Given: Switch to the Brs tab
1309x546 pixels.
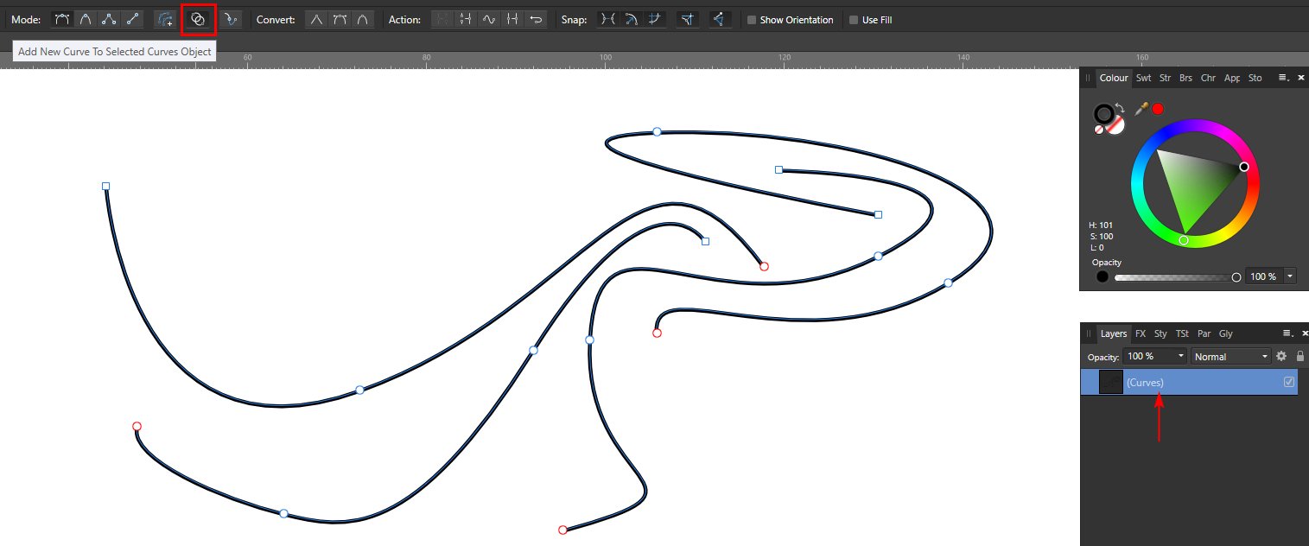Looking at the screenshot, I should click(1185, 78).
